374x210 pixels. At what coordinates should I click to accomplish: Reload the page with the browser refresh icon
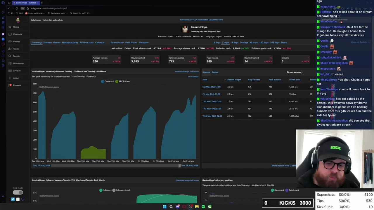[17, 8]
